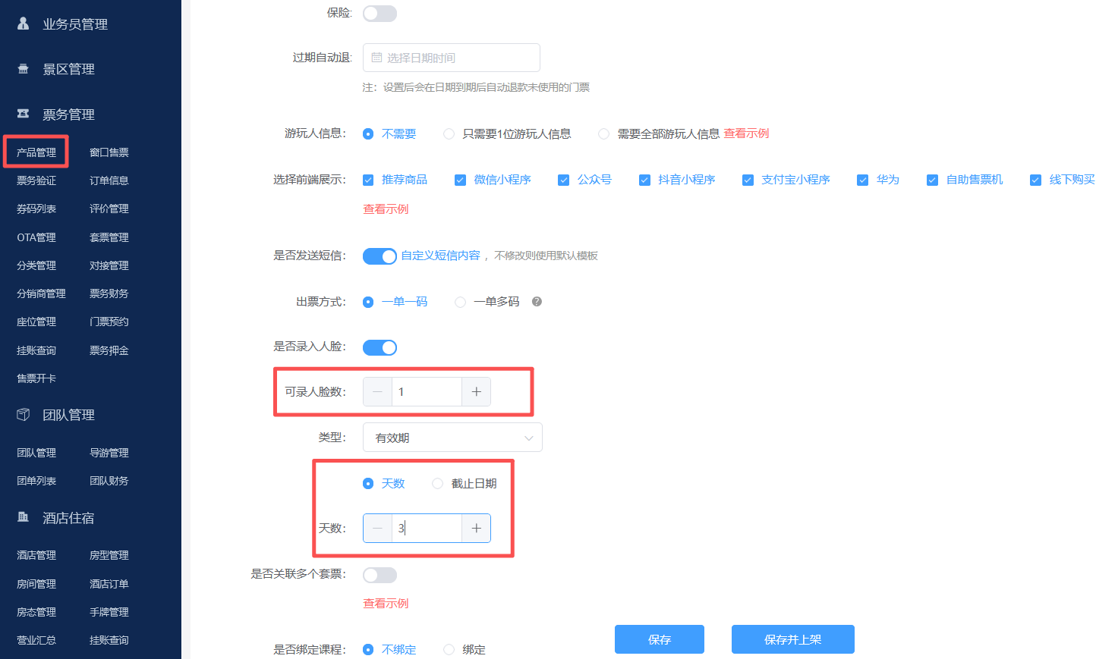Viewport: 1096px width, 659px height.
Task: Select 产品管理 in the sidebar menu
Action: pos(36,151)
